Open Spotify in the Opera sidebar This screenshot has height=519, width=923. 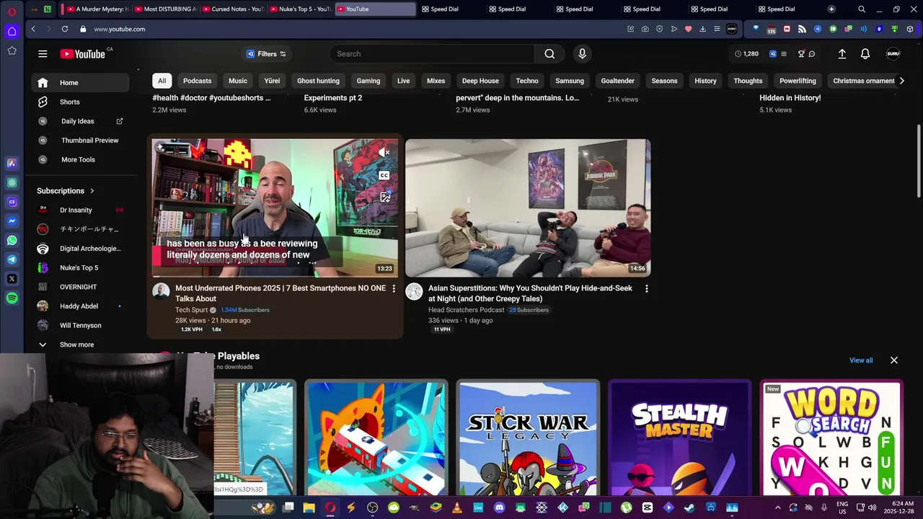click(x=12, y=298)
